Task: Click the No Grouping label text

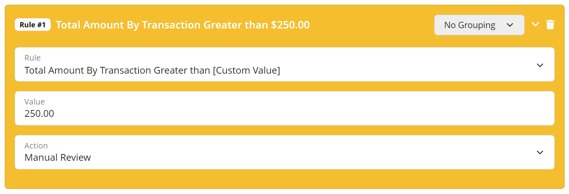Action: [469, 25]
